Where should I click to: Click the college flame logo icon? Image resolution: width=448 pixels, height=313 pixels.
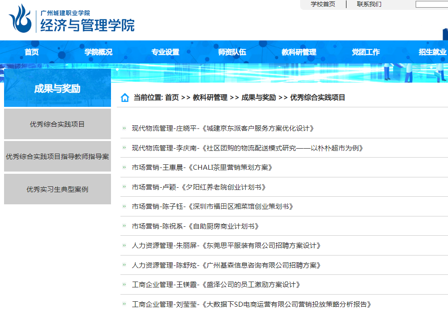tap(21, 18)
